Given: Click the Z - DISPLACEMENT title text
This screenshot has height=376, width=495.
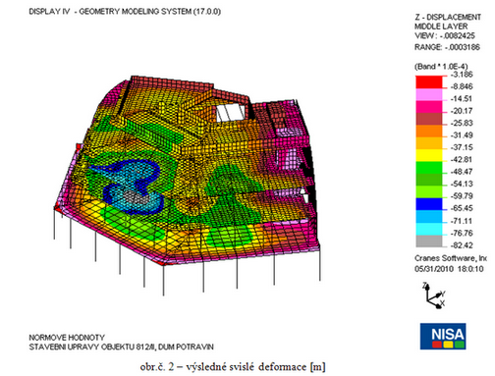Looking at the screenshot, I should (448, 17).
